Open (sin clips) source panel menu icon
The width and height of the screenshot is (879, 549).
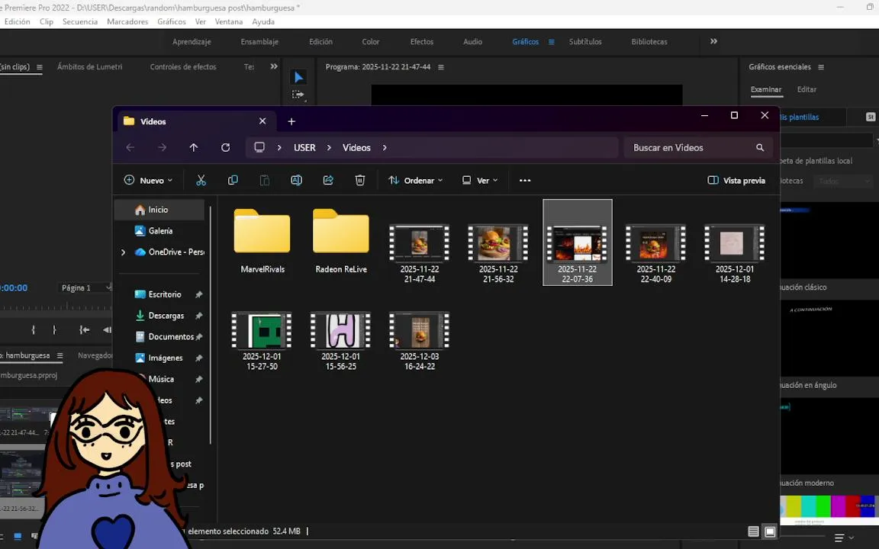(39, 67)
